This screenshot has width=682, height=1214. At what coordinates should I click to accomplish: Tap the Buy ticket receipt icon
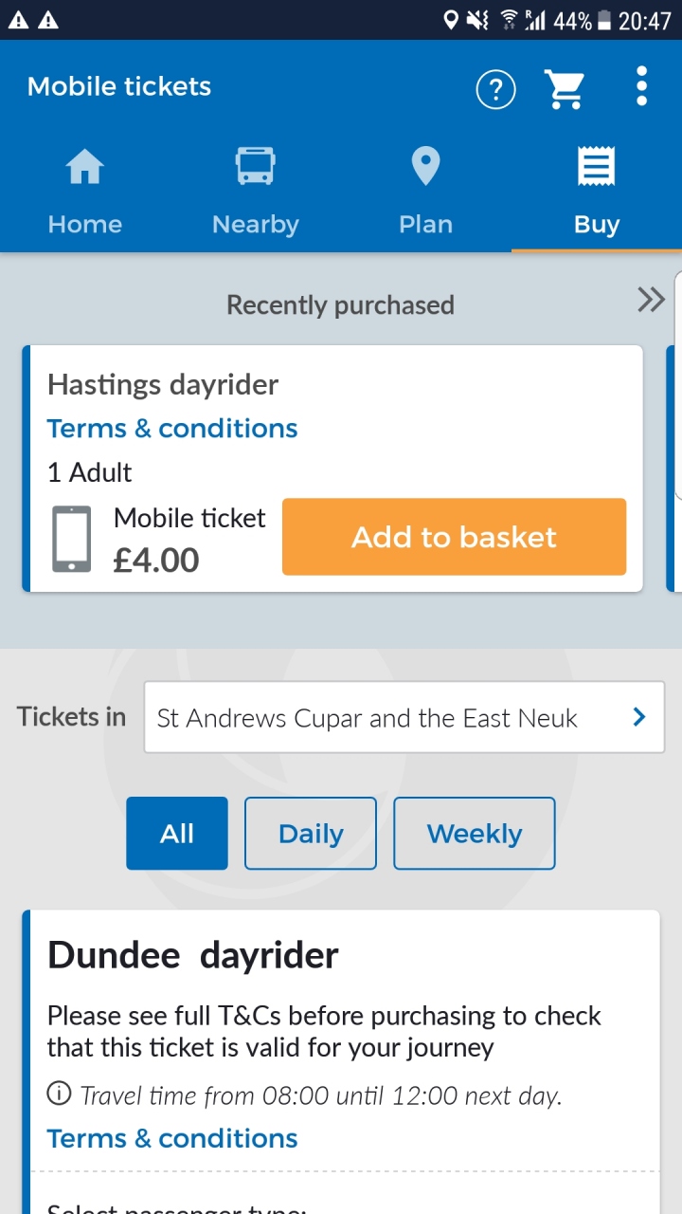596,167
